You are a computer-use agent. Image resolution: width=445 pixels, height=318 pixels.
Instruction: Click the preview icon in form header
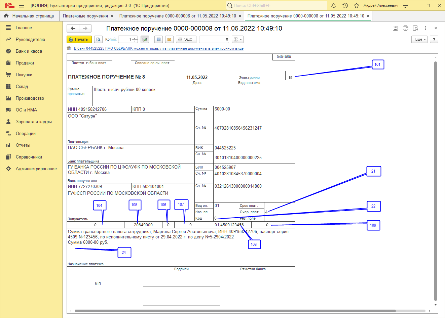(x=415, y=28)
